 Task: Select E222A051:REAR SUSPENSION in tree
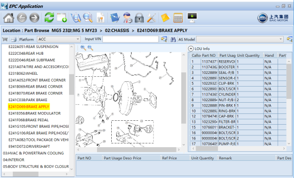click(x=33, y=46)
